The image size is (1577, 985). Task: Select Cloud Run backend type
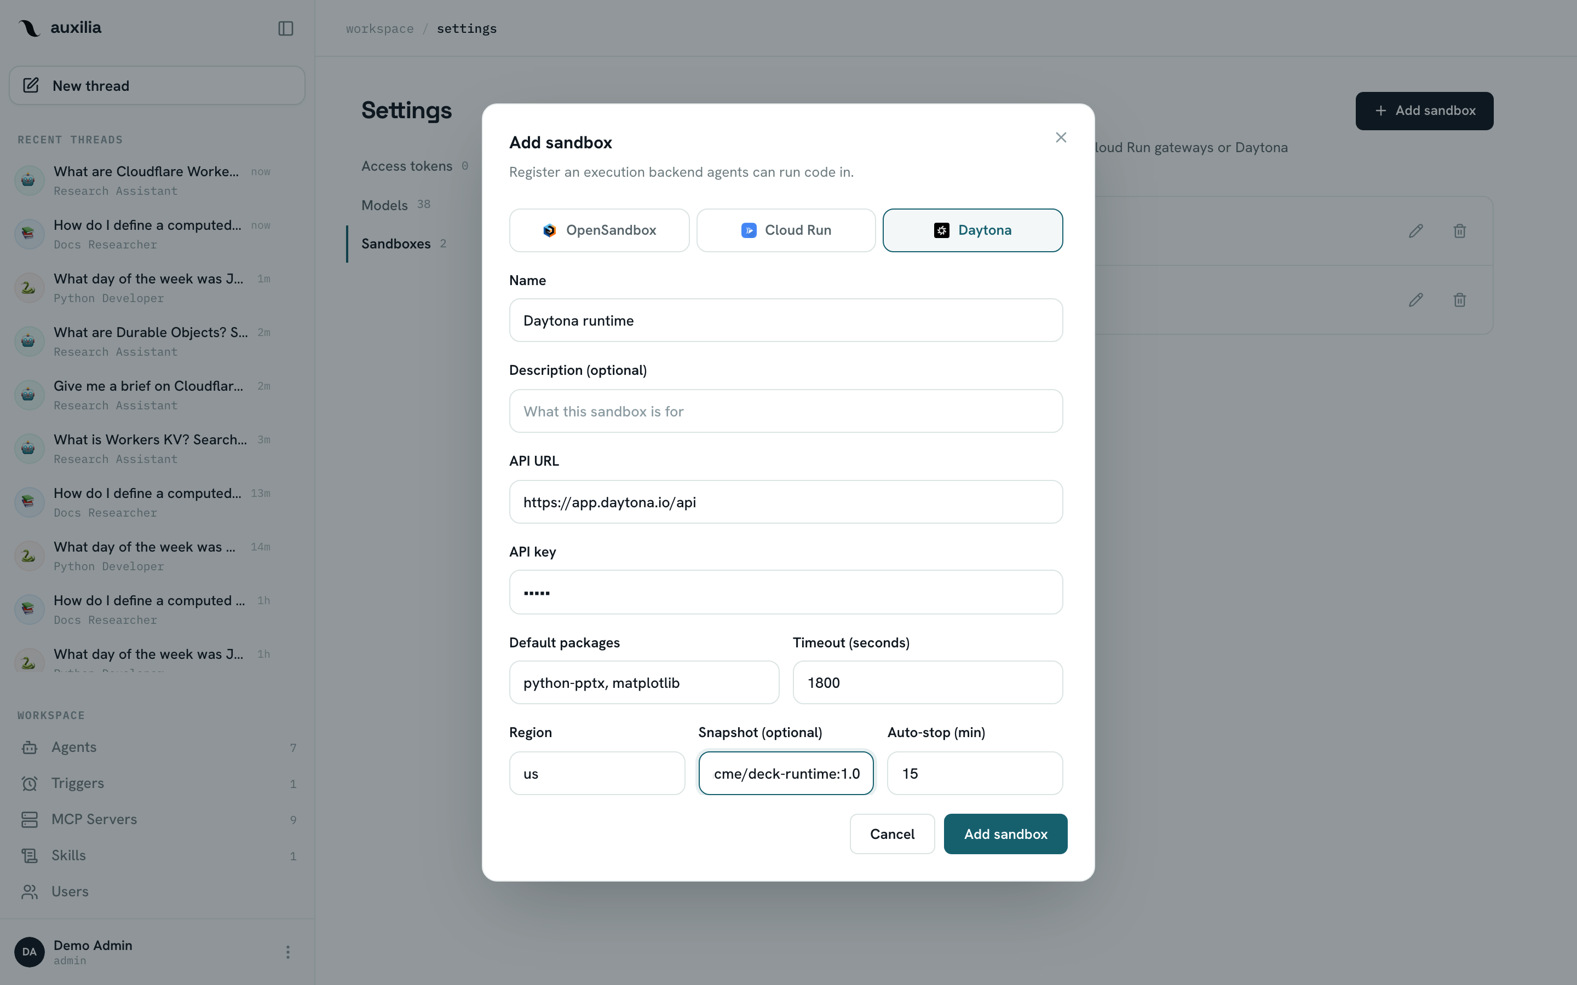(x=786, y=230)
